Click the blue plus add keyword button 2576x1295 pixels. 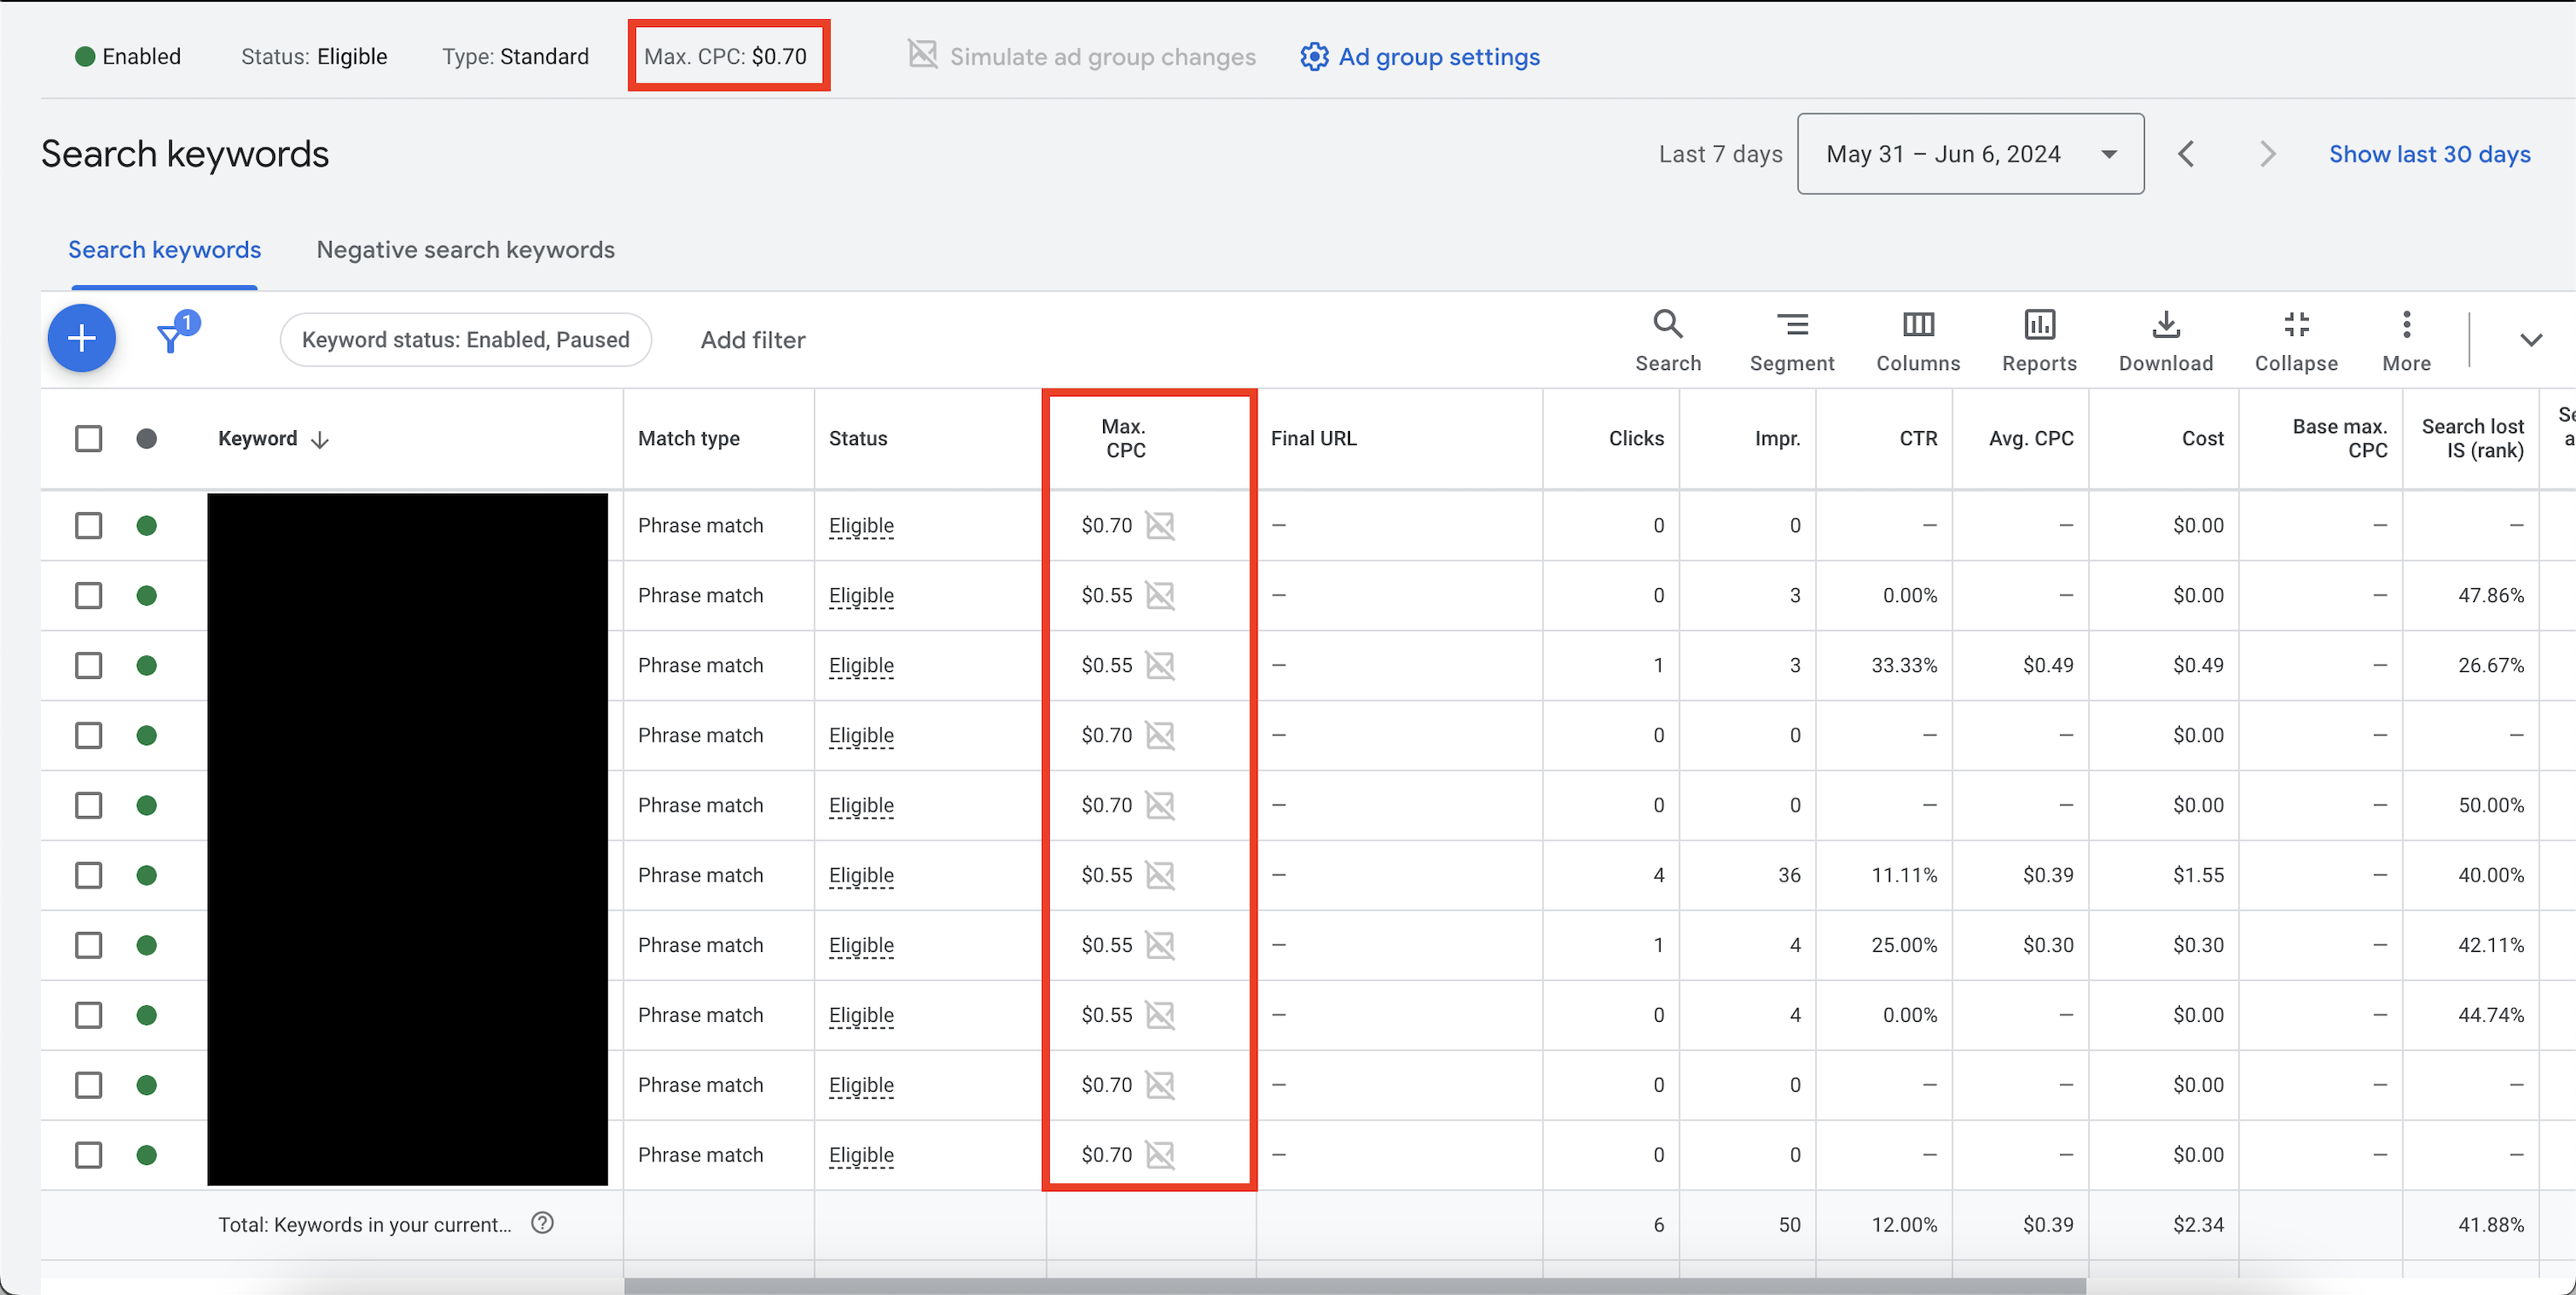point(82,338)
